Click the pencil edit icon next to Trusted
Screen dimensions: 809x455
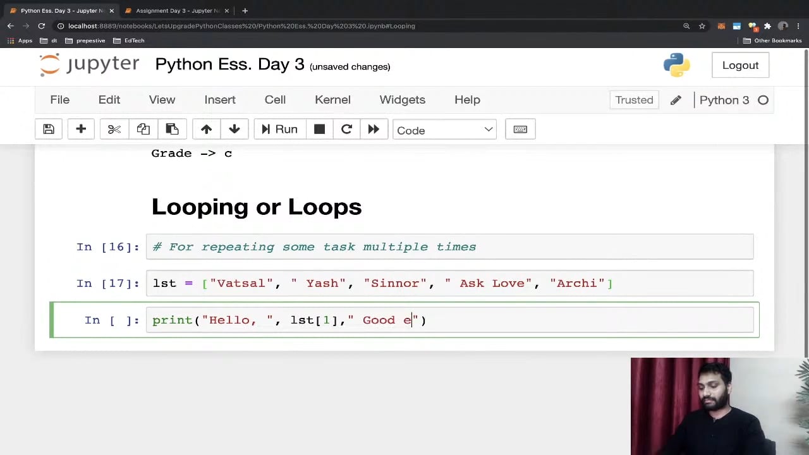tap(676, 100)
